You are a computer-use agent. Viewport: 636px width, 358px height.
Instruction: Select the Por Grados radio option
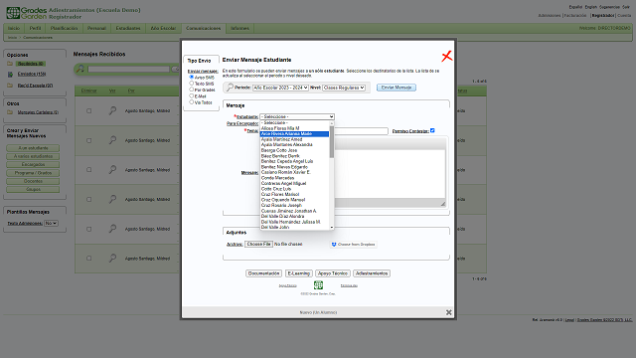tap(192, 89)
